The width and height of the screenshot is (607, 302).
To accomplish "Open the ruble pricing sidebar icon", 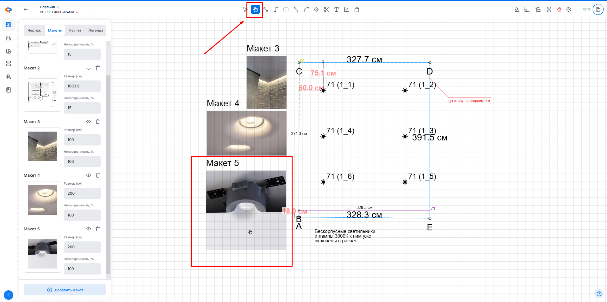I will point(9,77).
